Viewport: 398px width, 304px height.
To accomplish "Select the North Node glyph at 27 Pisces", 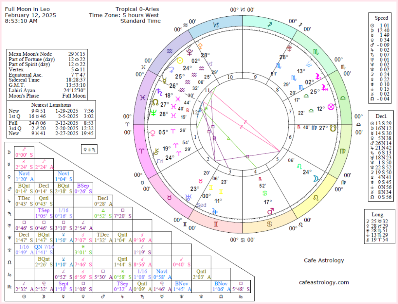I will pos(155,102).
